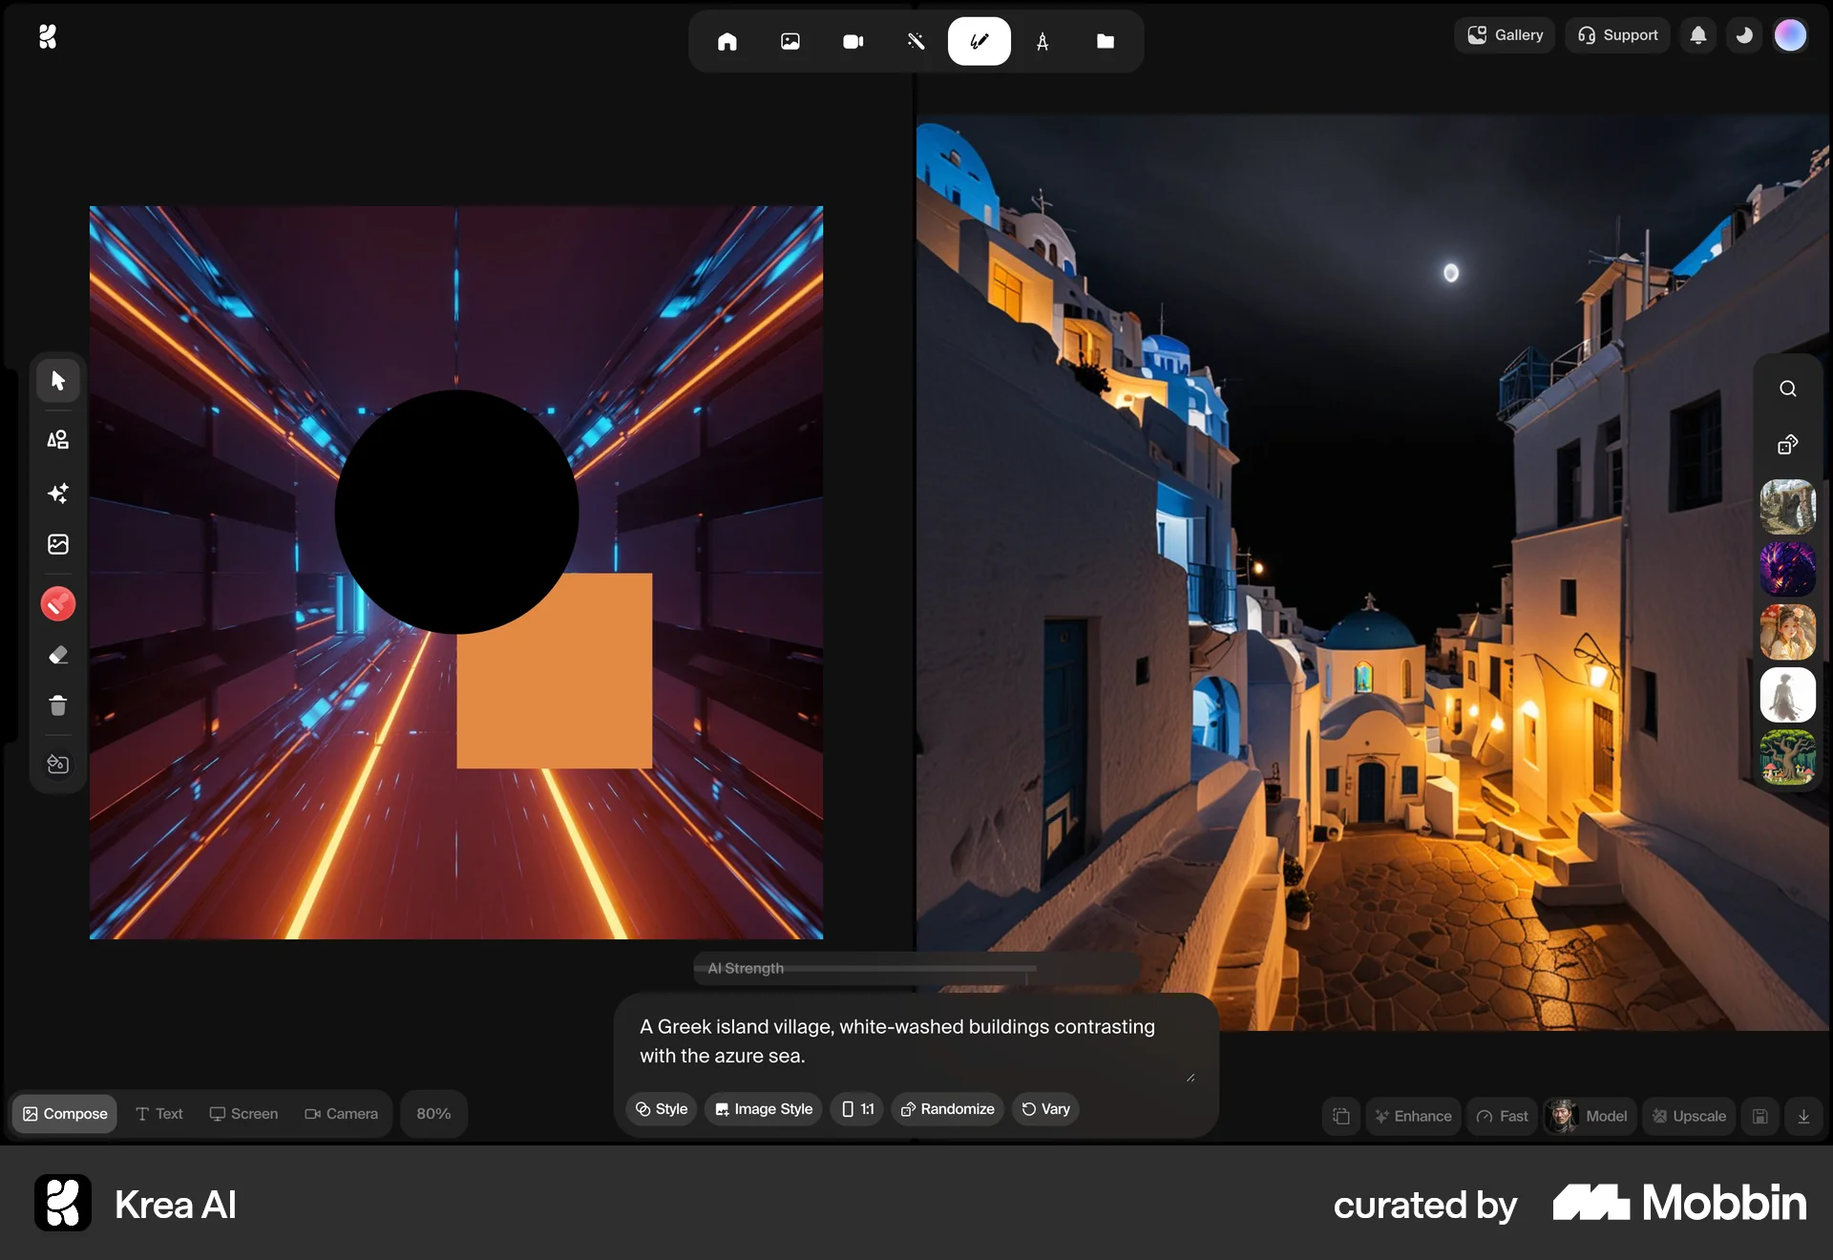The width and height of the screenshot is (1833, 1260).
Task: Open the Gallery menu item
Action: pyautogui.click(x=1505, y=34)
